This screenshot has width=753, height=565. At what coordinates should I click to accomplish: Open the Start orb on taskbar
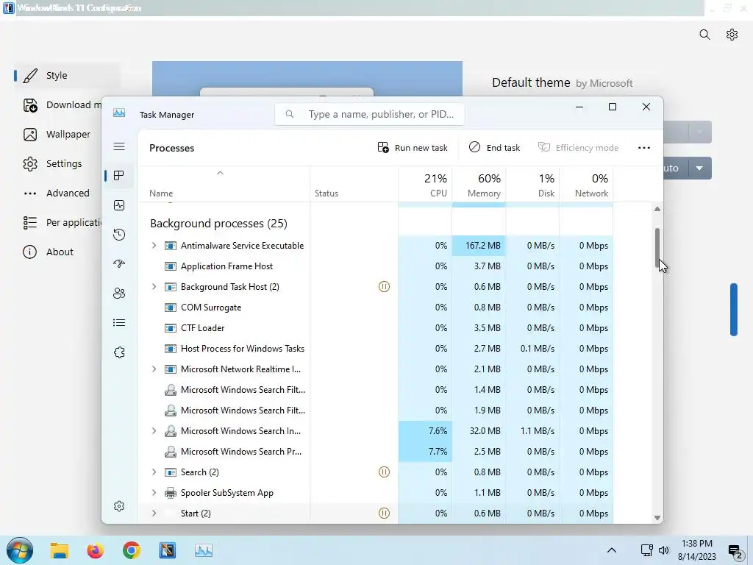(x=20, y=550)
